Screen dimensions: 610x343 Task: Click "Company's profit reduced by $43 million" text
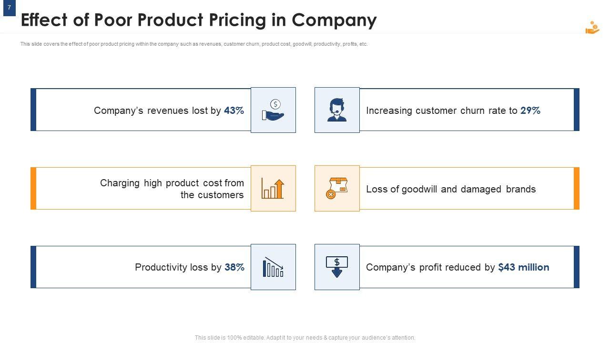coord(457,267)
